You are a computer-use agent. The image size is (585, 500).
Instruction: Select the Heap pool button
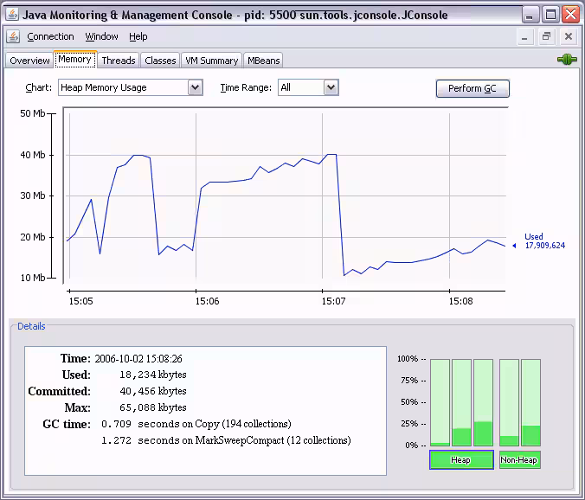[x=461, y=459]
